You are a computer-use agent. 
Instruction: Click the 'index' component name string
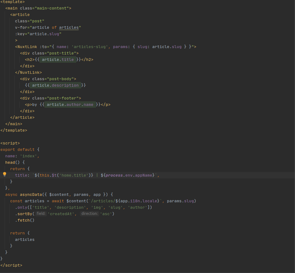pyautogui.click(x=28, y=156)
